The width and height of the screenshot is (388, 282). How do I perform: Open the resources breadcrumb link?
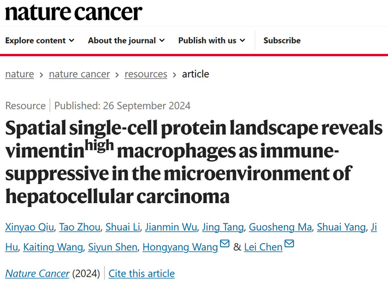[146, 74]
